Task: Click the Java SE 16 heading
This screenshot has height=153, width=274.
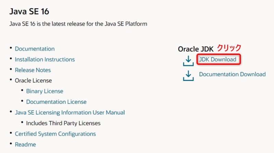Action: point(29,12)
